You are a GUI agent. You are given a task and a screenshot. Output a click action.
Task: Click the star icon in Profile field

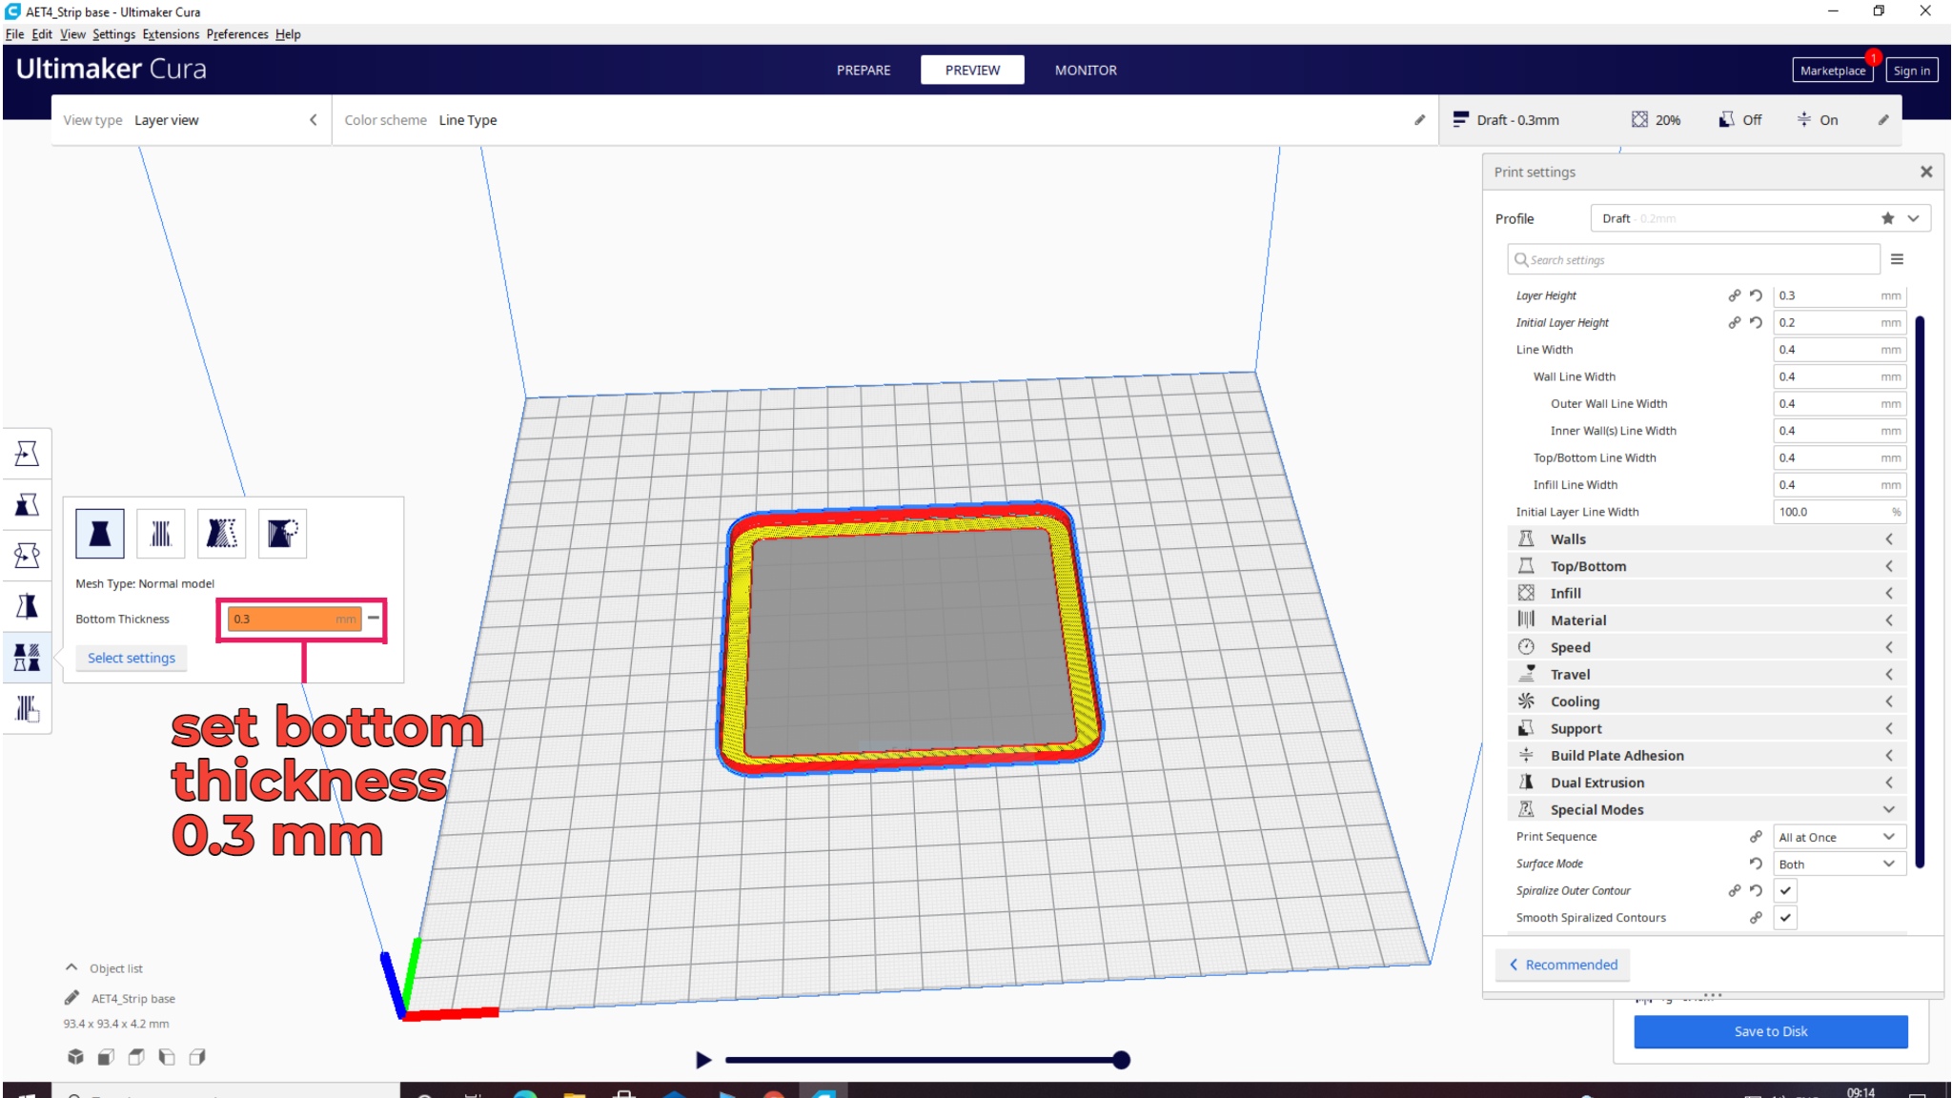(1887, 218)
